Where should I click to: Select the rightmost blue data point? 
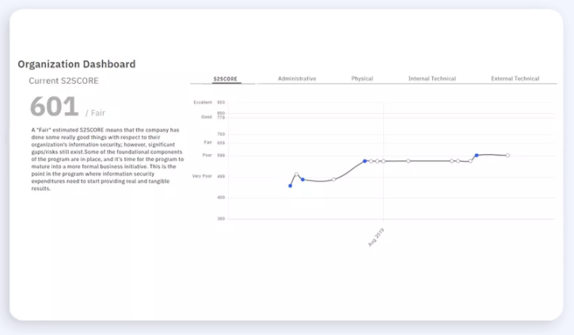477,156
